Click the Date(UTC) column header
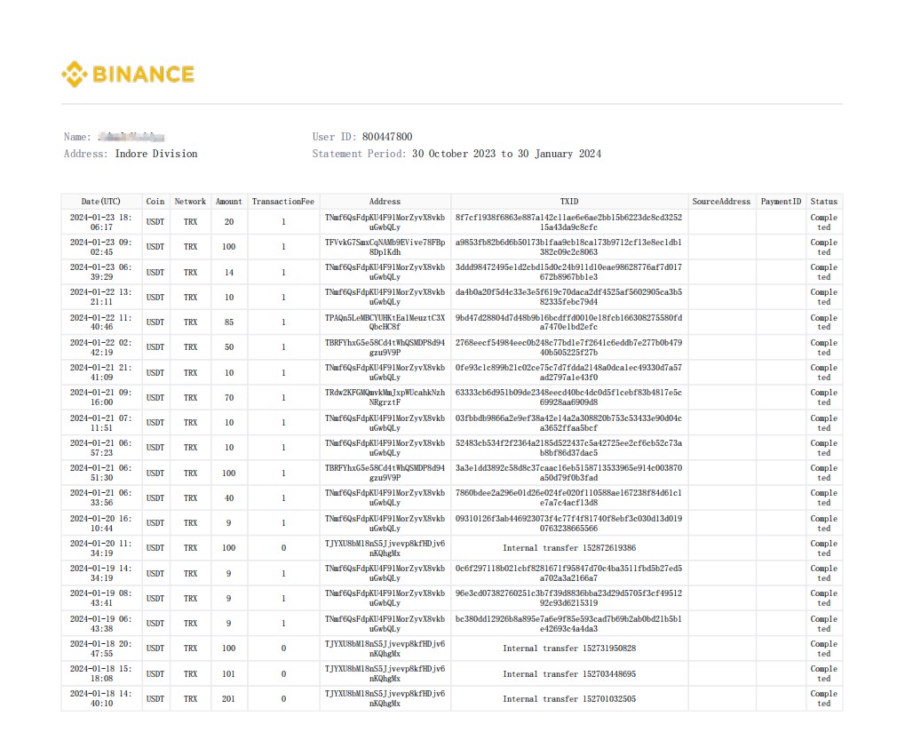This screenshot has height=748, width=905. [101, 202]
